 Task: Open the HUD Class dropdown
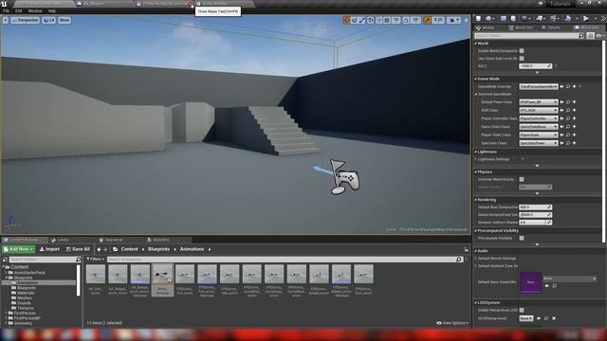(538, 110)
